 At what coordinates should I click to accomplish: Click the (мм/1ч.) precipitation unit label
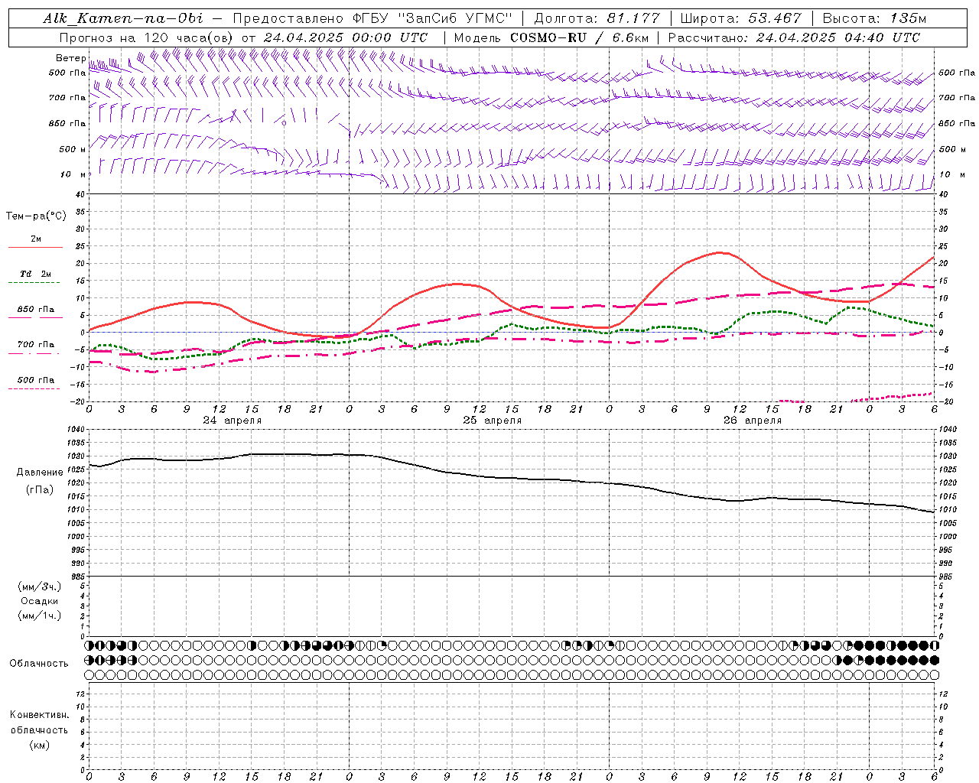click(x=40, y=616)
